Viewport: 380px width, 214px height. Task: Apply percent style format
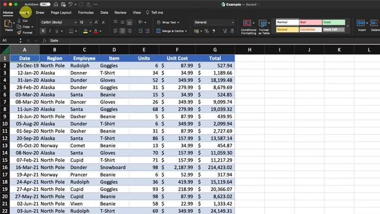[x=207, y=31]
